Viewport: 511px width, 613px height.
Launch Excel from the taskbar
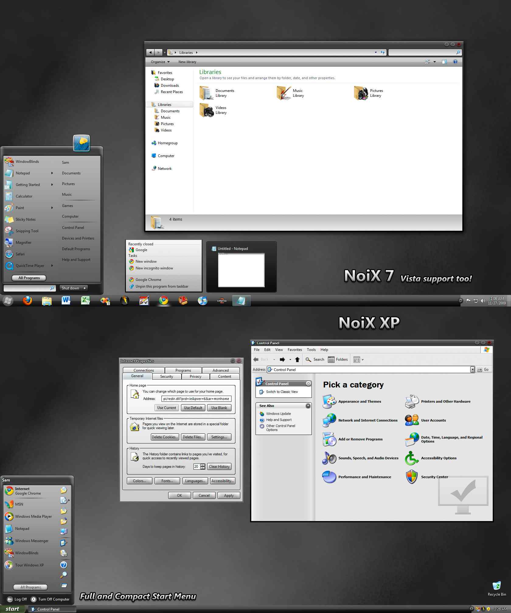click(85, 301)
